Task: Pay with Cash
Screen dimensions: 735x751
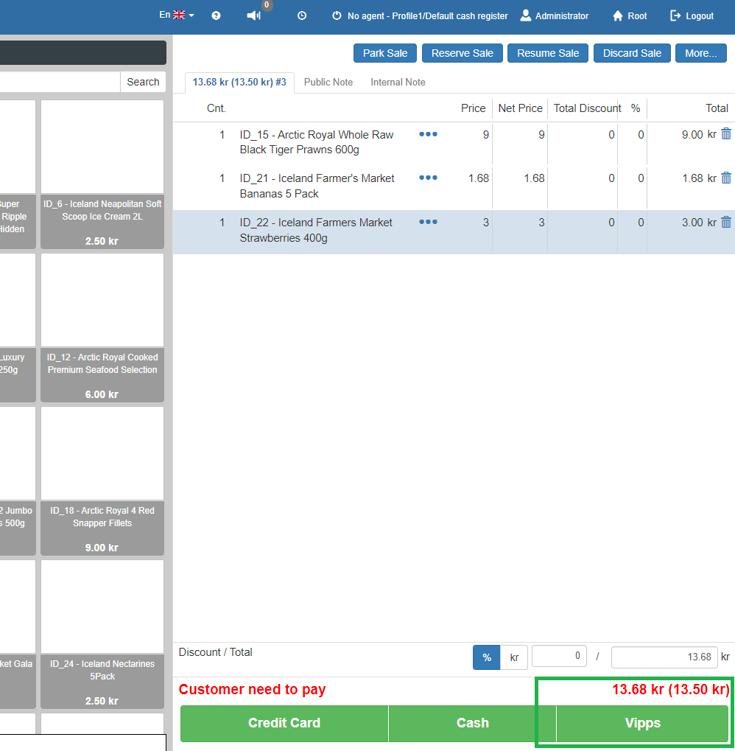Action: [473, 723]
